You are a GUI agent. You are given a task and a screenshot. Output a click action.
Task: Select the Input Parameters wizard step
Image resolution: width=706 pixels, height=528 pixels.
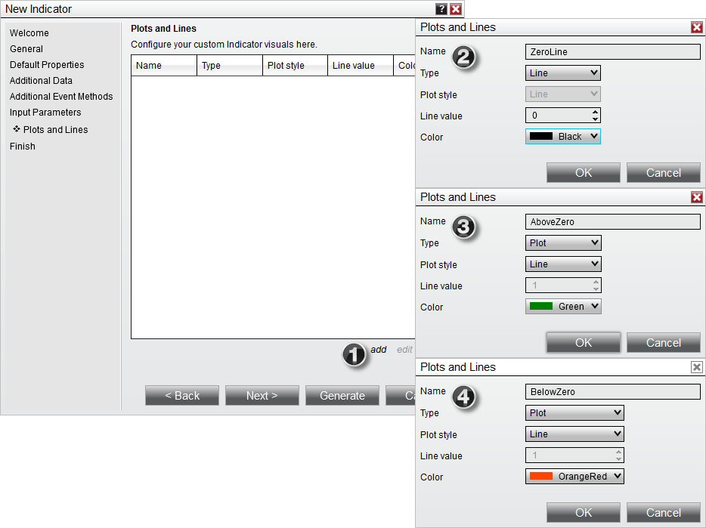point(45,112)
